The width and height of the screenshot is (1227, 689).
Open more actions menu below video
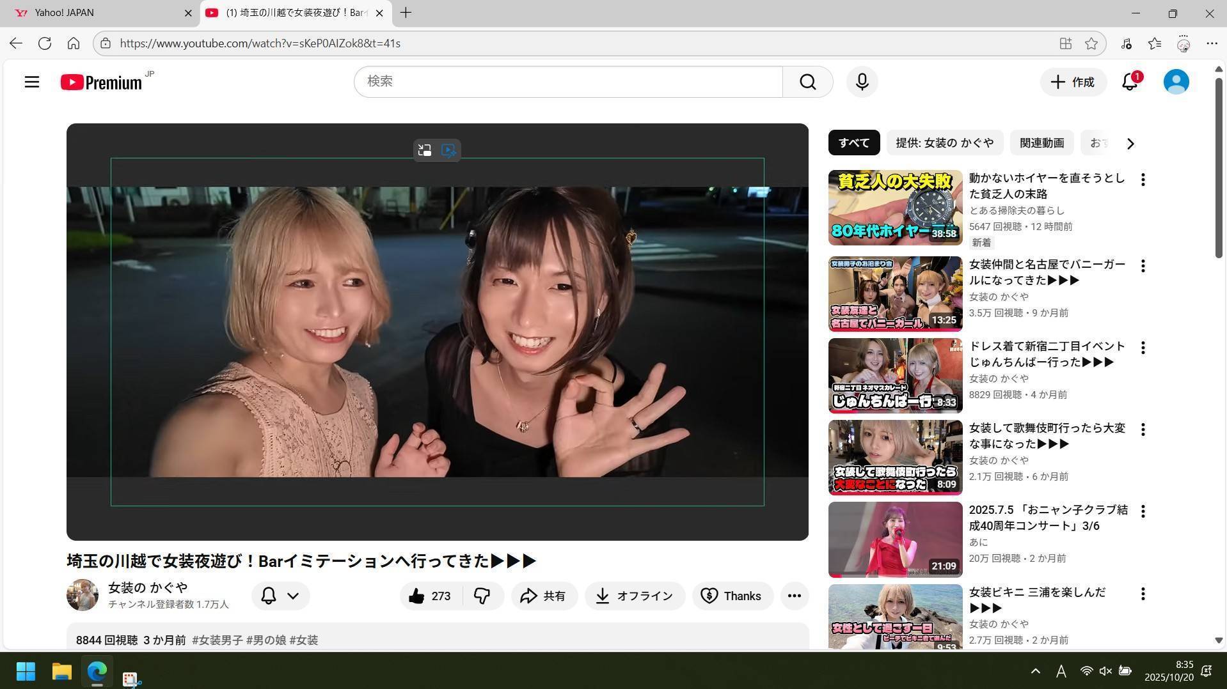(794, 596)
